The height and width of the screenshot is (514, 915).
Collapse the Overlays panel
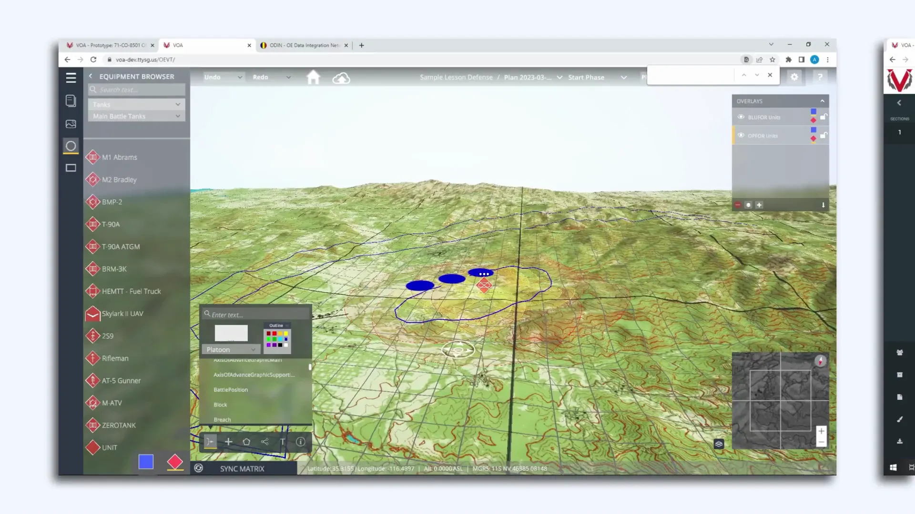tap(823, 101)
